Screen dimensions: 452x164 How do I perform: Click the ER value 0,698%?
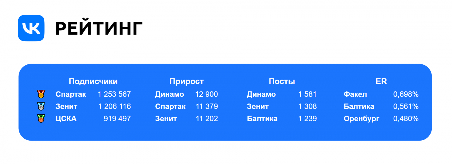406,94
